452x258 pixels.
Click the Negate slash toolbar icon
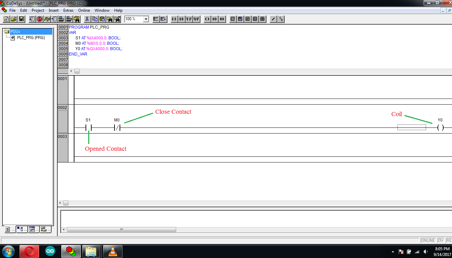pos(273,19)
